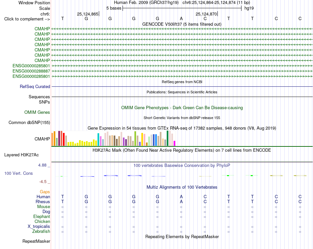The height and width of the screenshot is (249, 313).
Task: Click the magenta bar ending the GTEx chart
Action: (175, 143)
